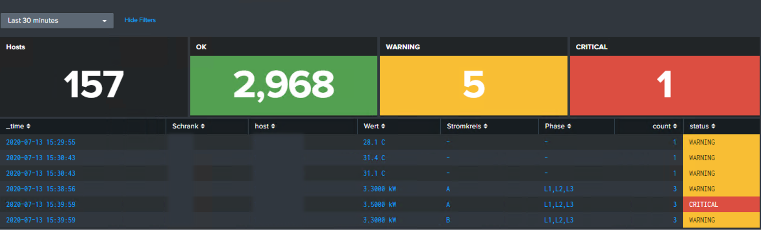Sort by status column arrows
Viewport: 761px width, 230px height.
click(x=713, y=126)
